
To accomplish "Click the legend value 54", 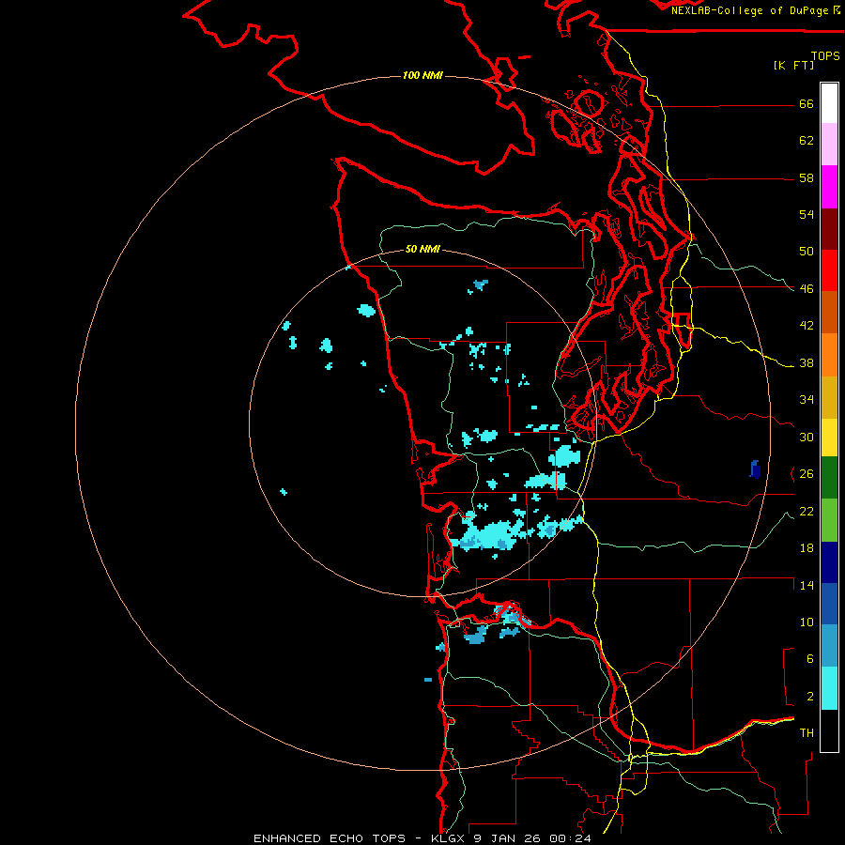I will (807, 214).
